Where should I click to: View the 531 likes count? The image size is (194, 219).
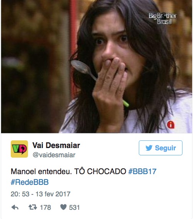[74, 207]
